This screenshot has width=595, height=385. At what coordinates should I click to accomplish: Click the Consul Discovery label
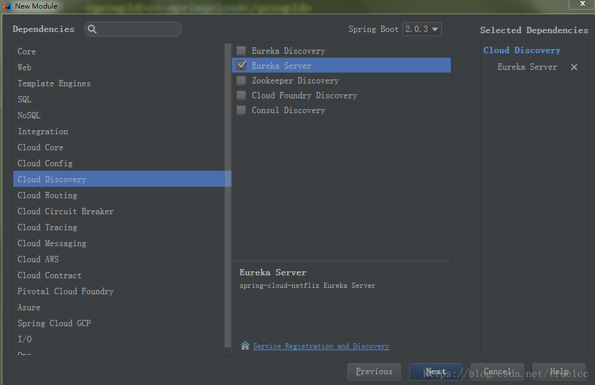(289, 110)
